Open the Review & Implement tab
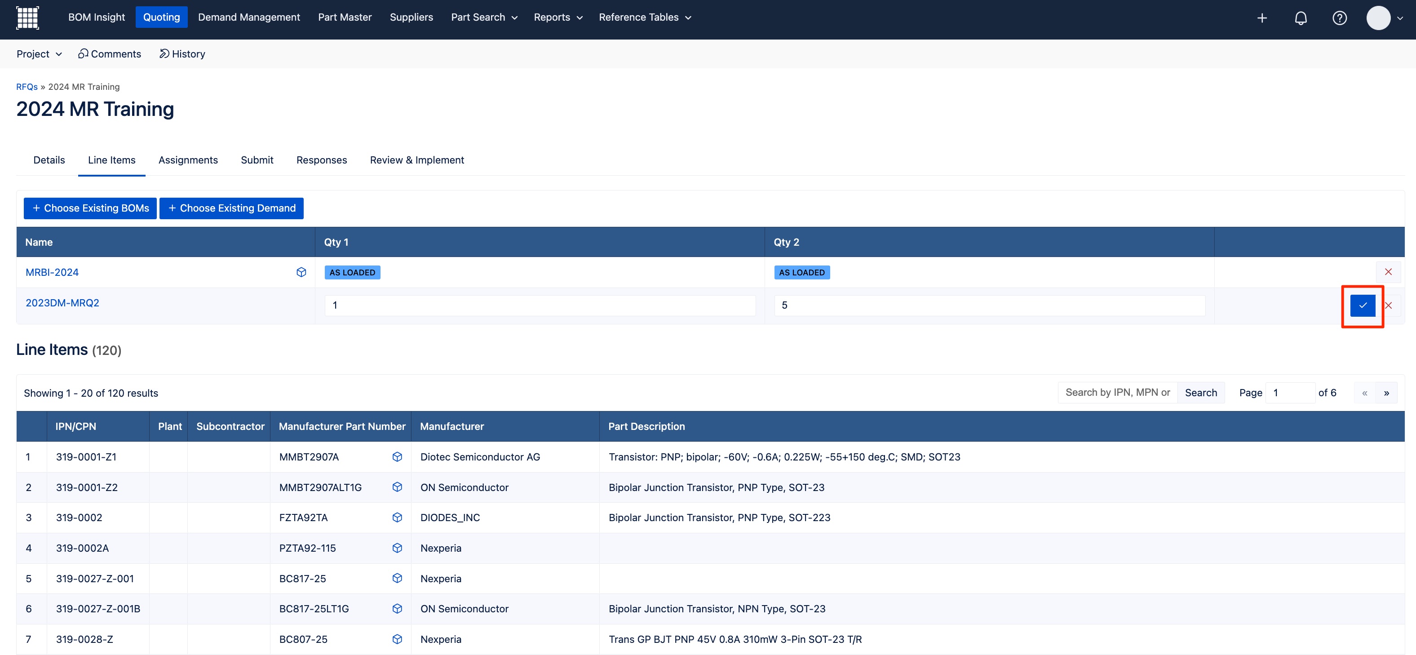1416x655 pixels. coord(416,160)
